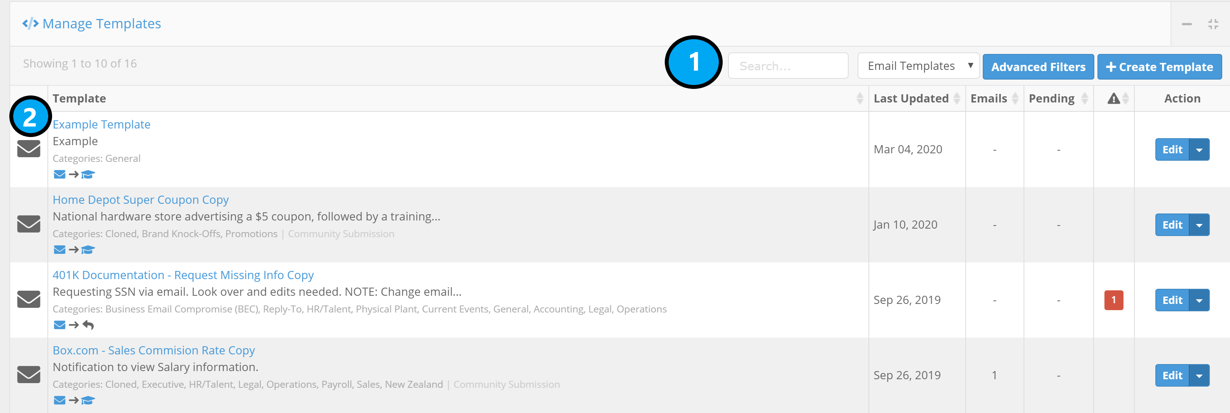This screenshot has width=1230, height=413.
Task: Sort by the warning triangle column
Action: [1117, 99]
